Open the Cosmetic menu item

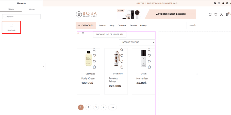(x=122, y=25)
